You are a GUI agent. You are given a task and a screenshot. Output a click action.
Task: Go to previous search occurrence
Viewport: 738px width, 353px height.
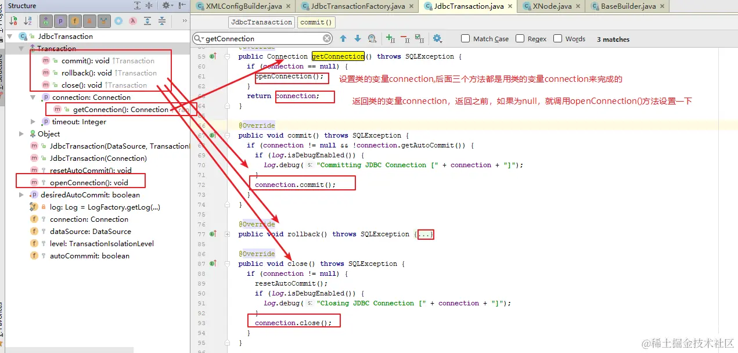pyautogui.click(x=343, y=39)
